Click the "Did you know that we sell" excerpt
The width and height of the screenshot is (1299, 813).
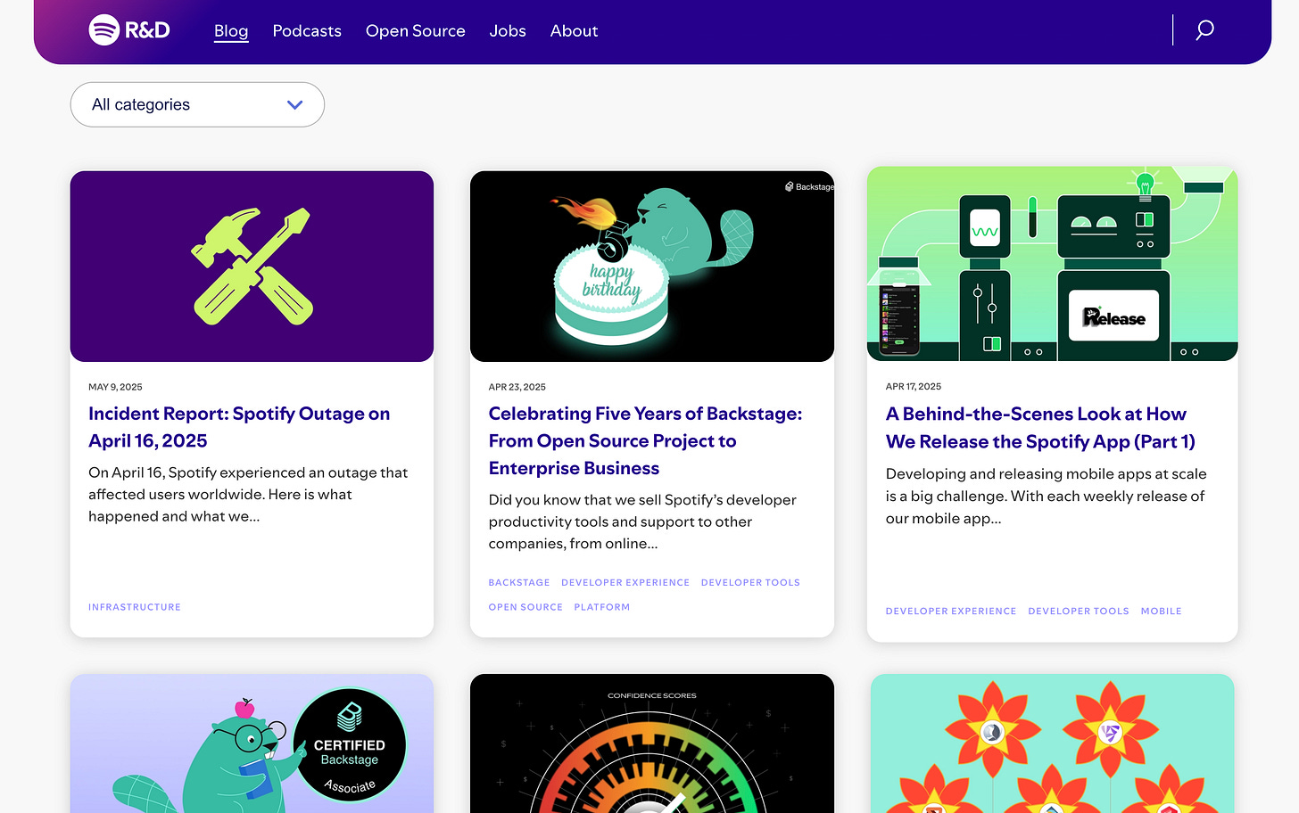pyautogui.click(x=642, y=521)
